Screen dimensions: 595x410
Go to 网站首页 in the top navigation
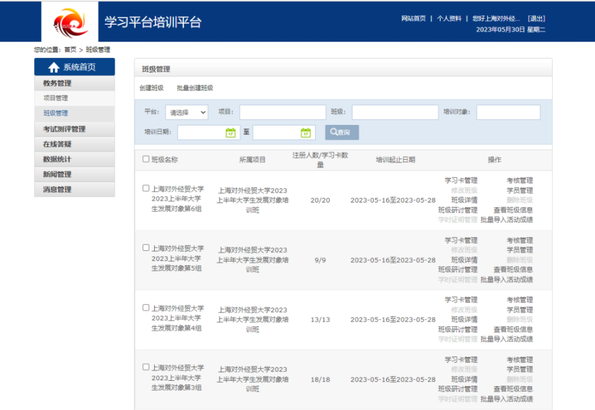click(413, 19)
